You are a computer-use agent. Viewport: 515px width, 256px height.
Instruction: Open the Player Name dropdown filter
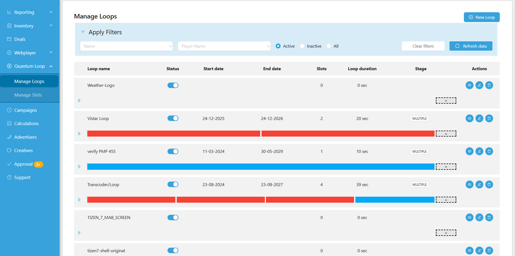[x=224, y=46]
